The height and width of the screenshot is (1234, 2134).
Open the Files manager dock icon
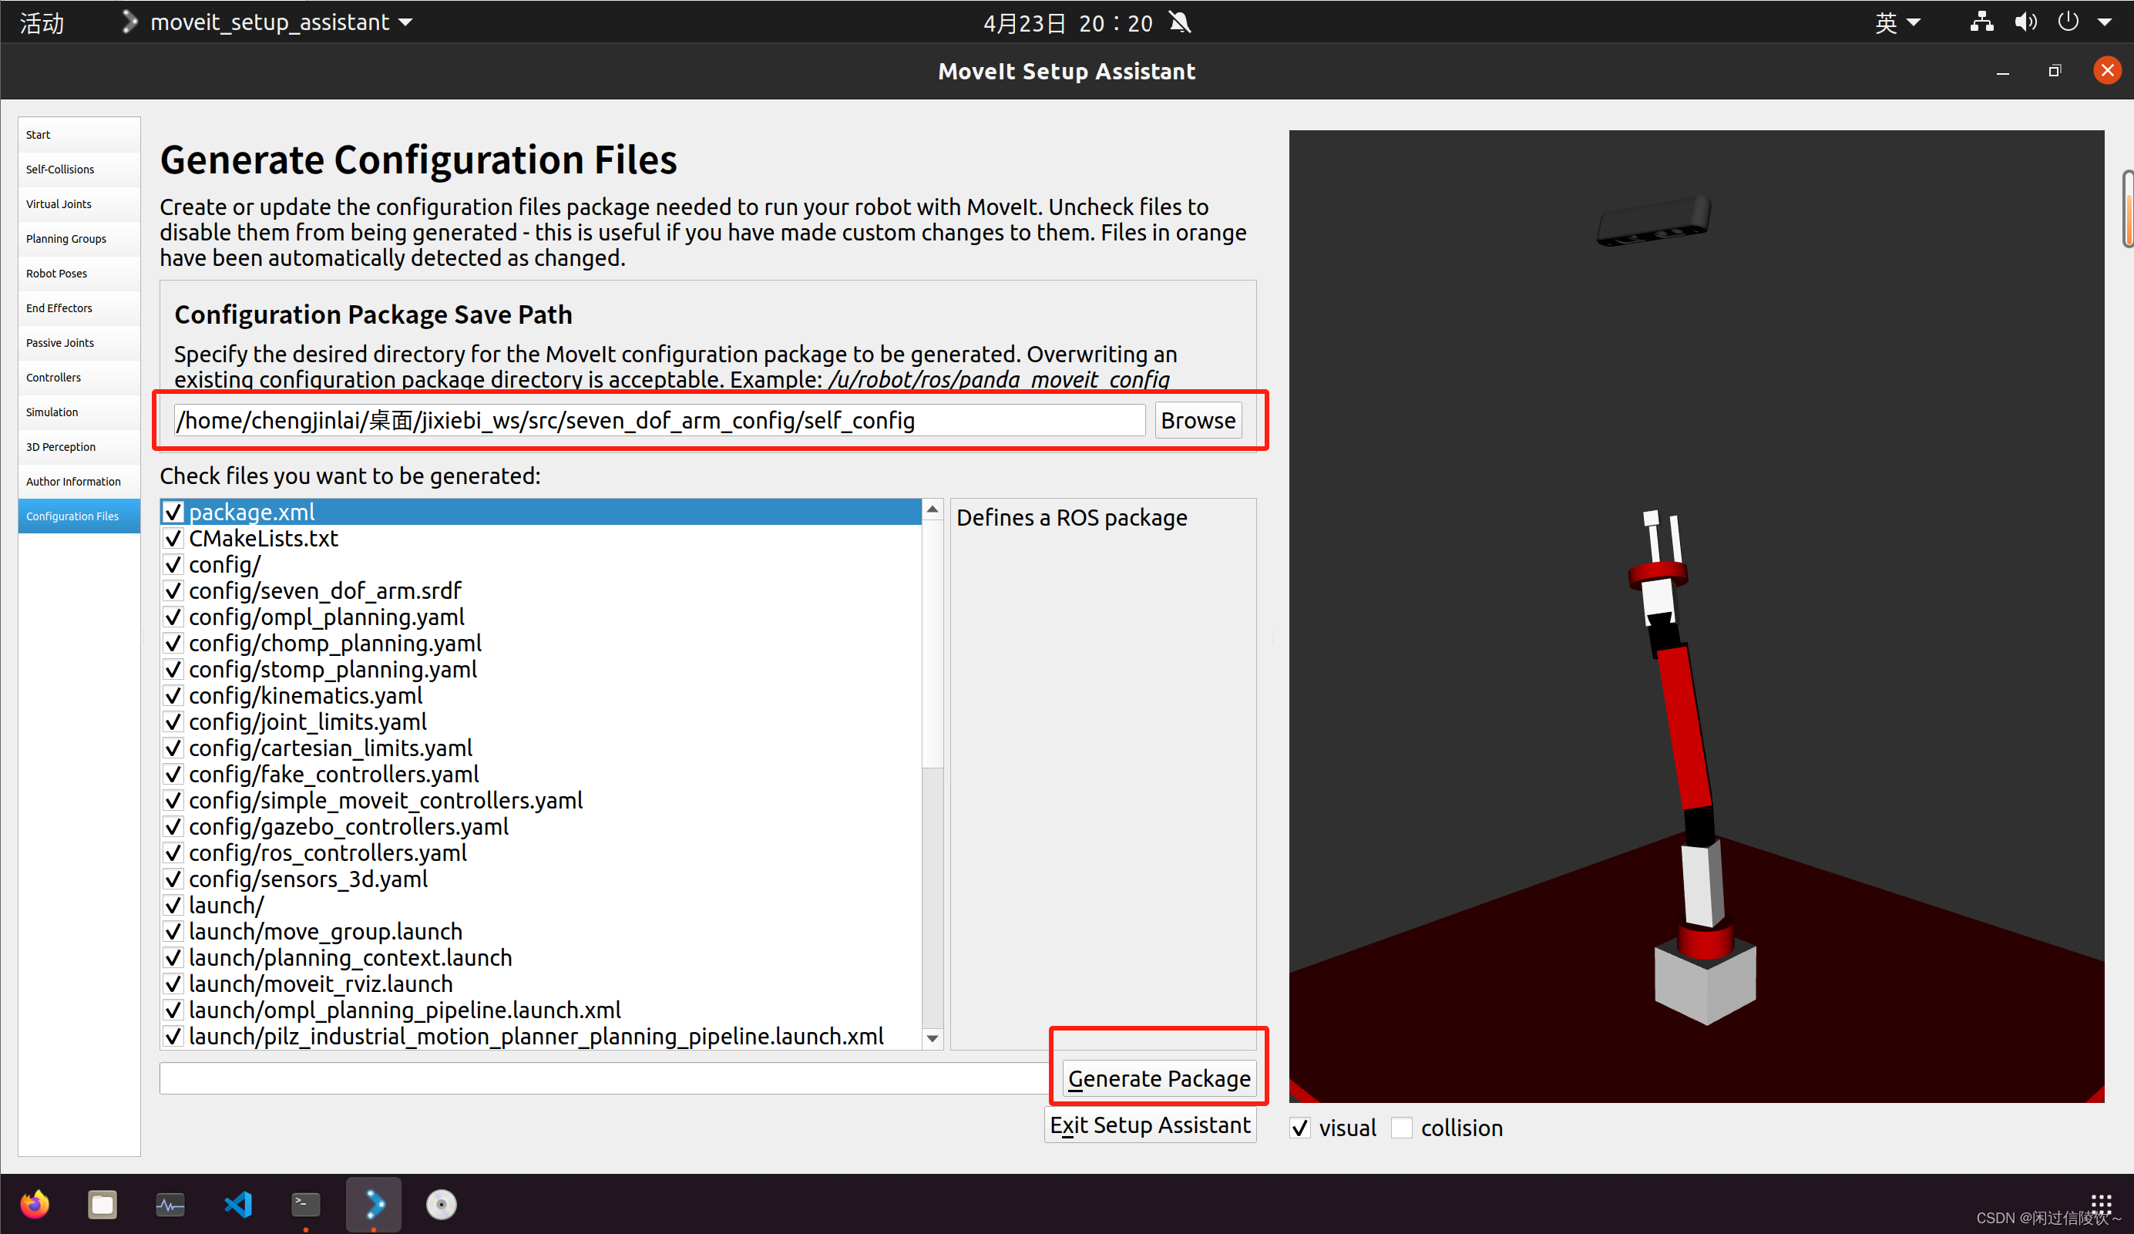tap(102, 1203)
